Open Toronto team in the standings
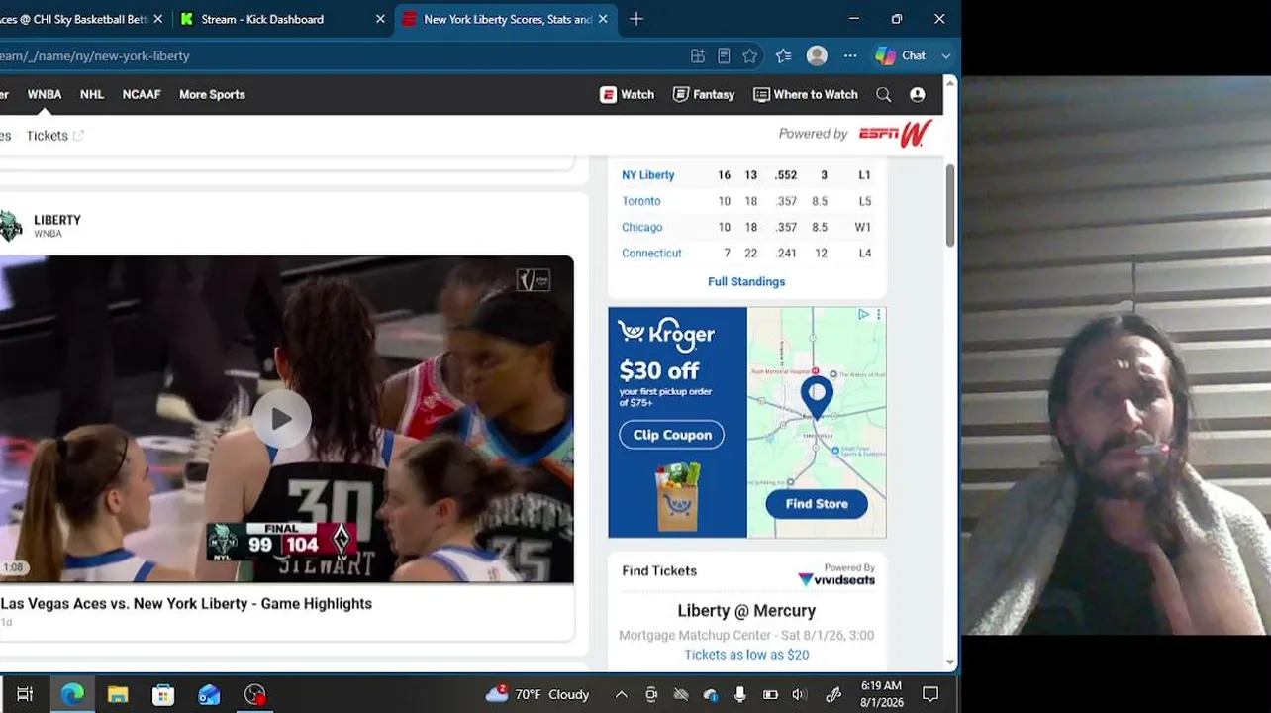The image size is (1271, 713). (640, 201)
